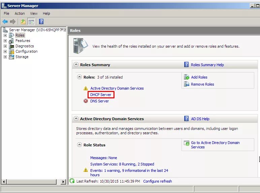This screenshot has height=193, width=260.
Task: Click the tree pane horizontal scrollbar thumb
Action: click(x=32, y=182)
